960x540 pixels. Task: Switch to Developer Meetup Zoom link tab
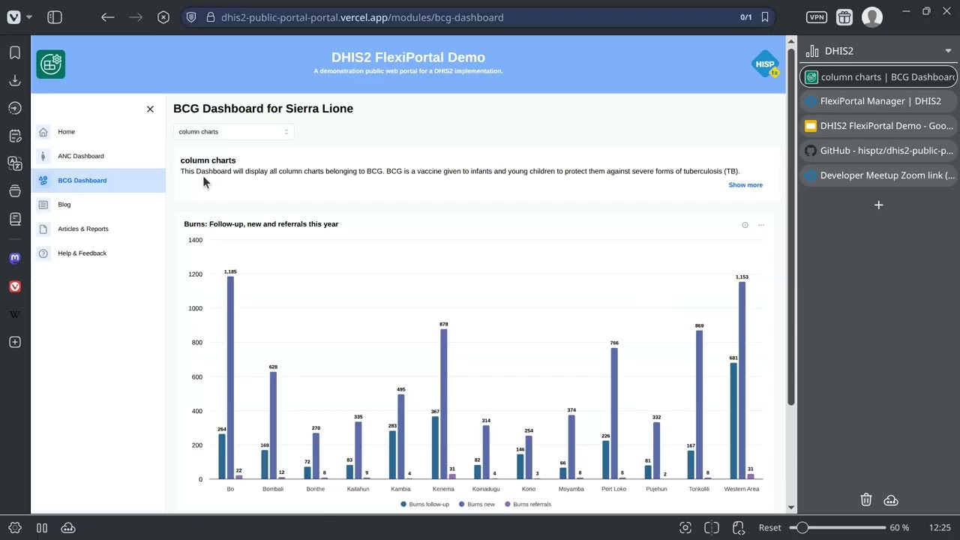coord(878,175)
